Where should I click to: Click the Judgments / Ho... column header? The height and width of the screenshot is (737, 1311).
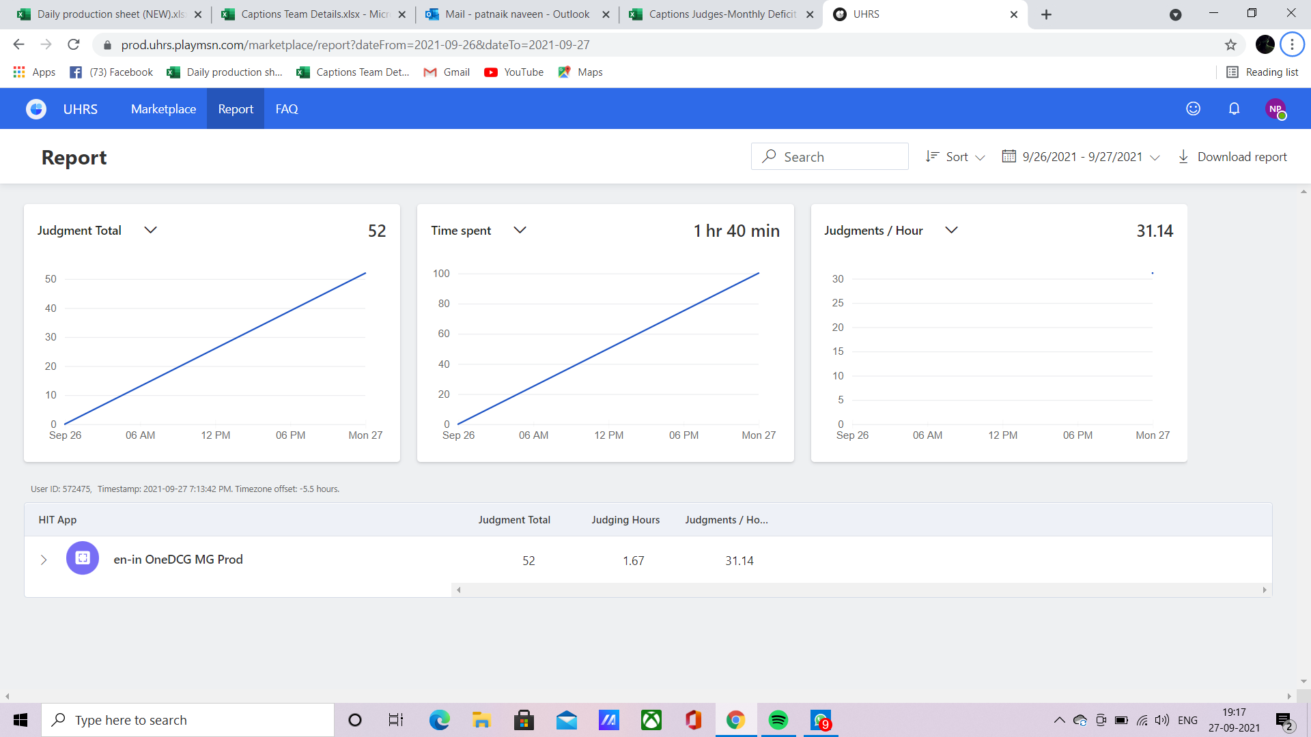point(727,520)
